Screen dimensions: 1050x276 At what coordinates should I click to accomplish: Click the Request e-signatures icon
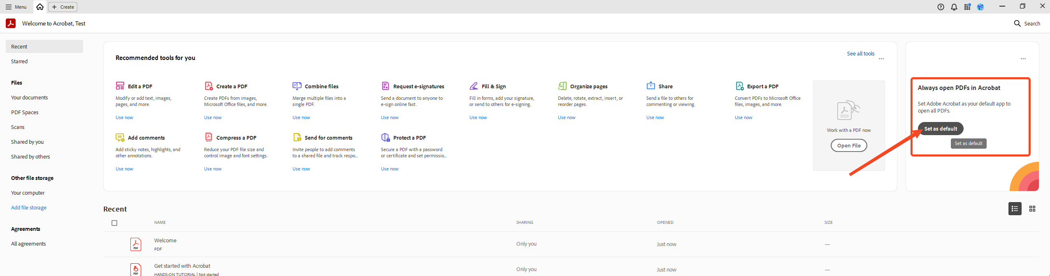[386, 86]
